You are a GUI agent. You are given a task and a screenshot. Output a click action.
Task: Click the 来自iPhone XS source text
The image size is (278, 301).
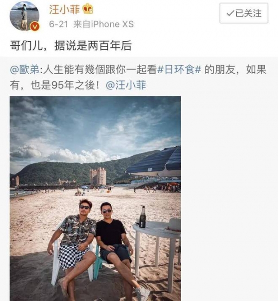103,25
